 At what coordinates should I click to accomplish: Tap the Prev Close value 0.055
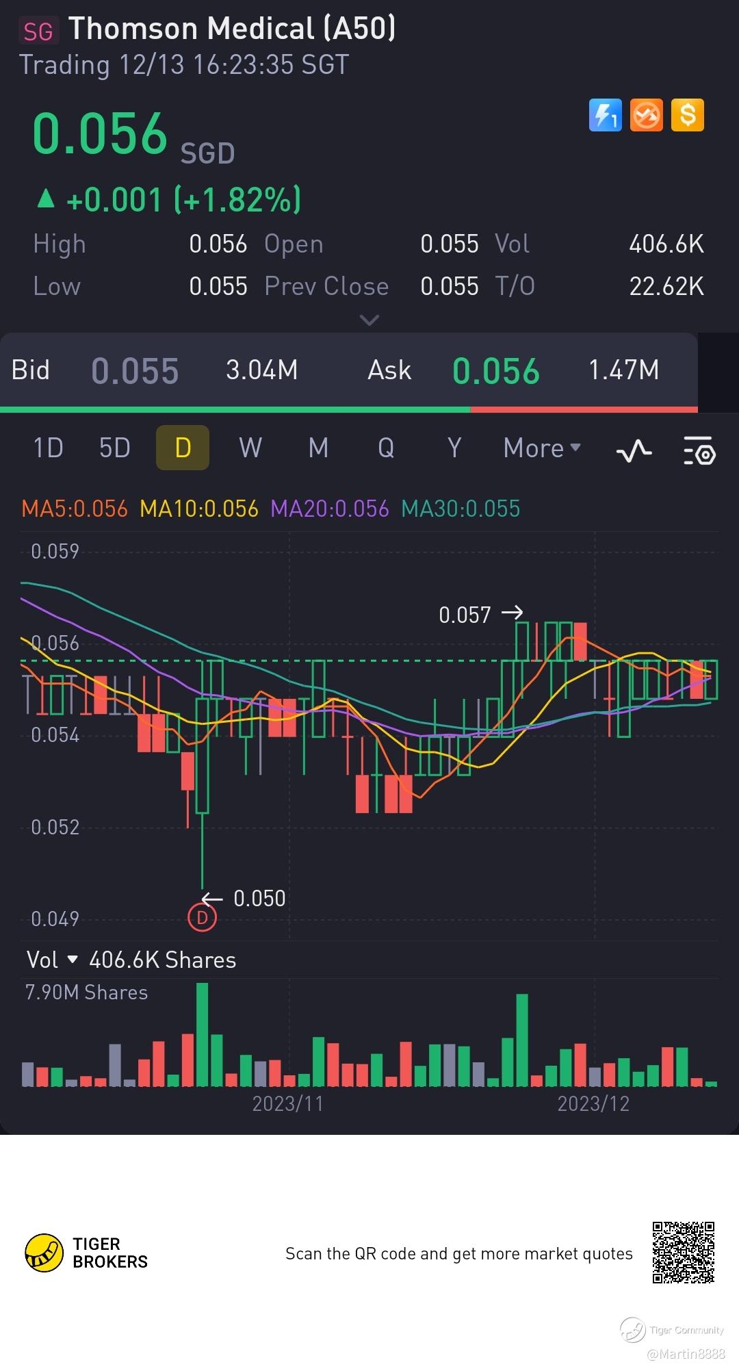click(450, 286)
